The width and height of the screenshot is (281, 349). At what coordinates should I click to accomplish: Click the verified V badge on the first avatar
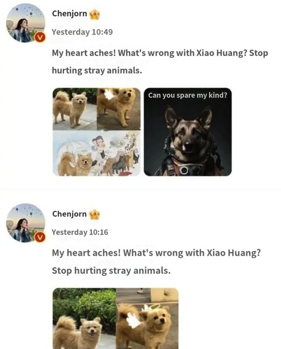[40, 37]
